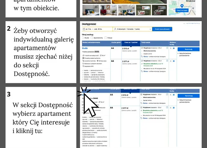The image size is (207, 148).
Task: Tick the Studio filter checkbox
Action: pos(83,38)
